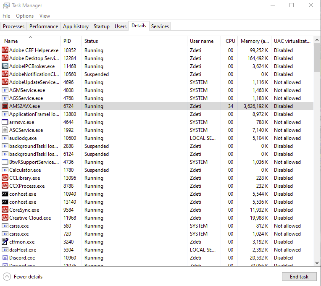Image resolution: width=321 pixels, height=286 pixels.
Task: Click the dasHost.exe icon
Action: click(5, 249)
